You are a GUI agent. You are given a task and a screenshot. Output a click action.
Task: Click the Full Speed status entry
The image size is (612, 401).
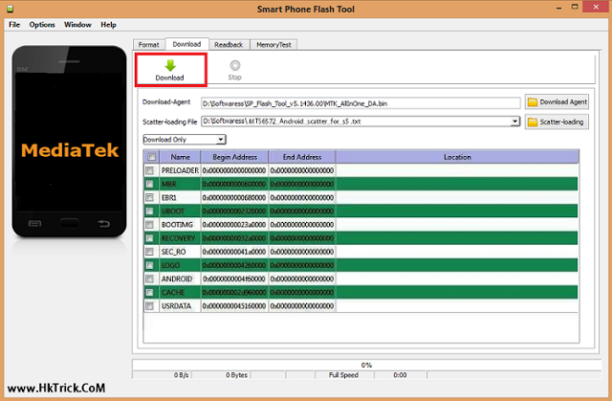(343, 375)
